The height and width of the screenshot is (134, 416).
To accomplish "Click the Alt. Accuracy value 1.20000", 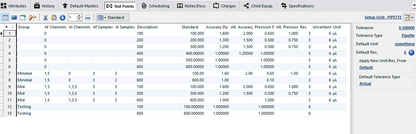I will (x=241, y=53).
